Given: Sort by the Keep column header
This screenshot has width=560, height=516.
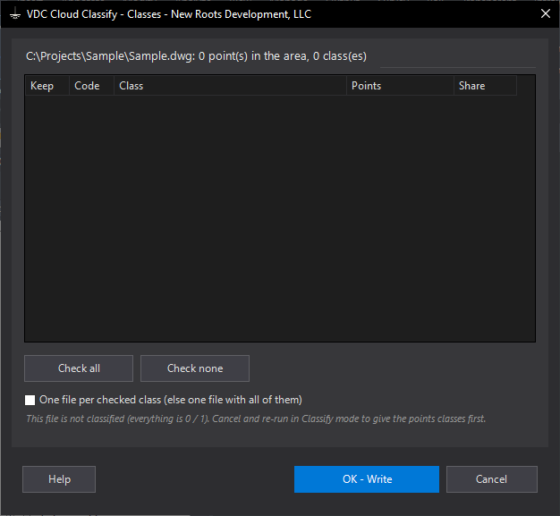Looking at the screenshot, I should [x=47, y=86].
